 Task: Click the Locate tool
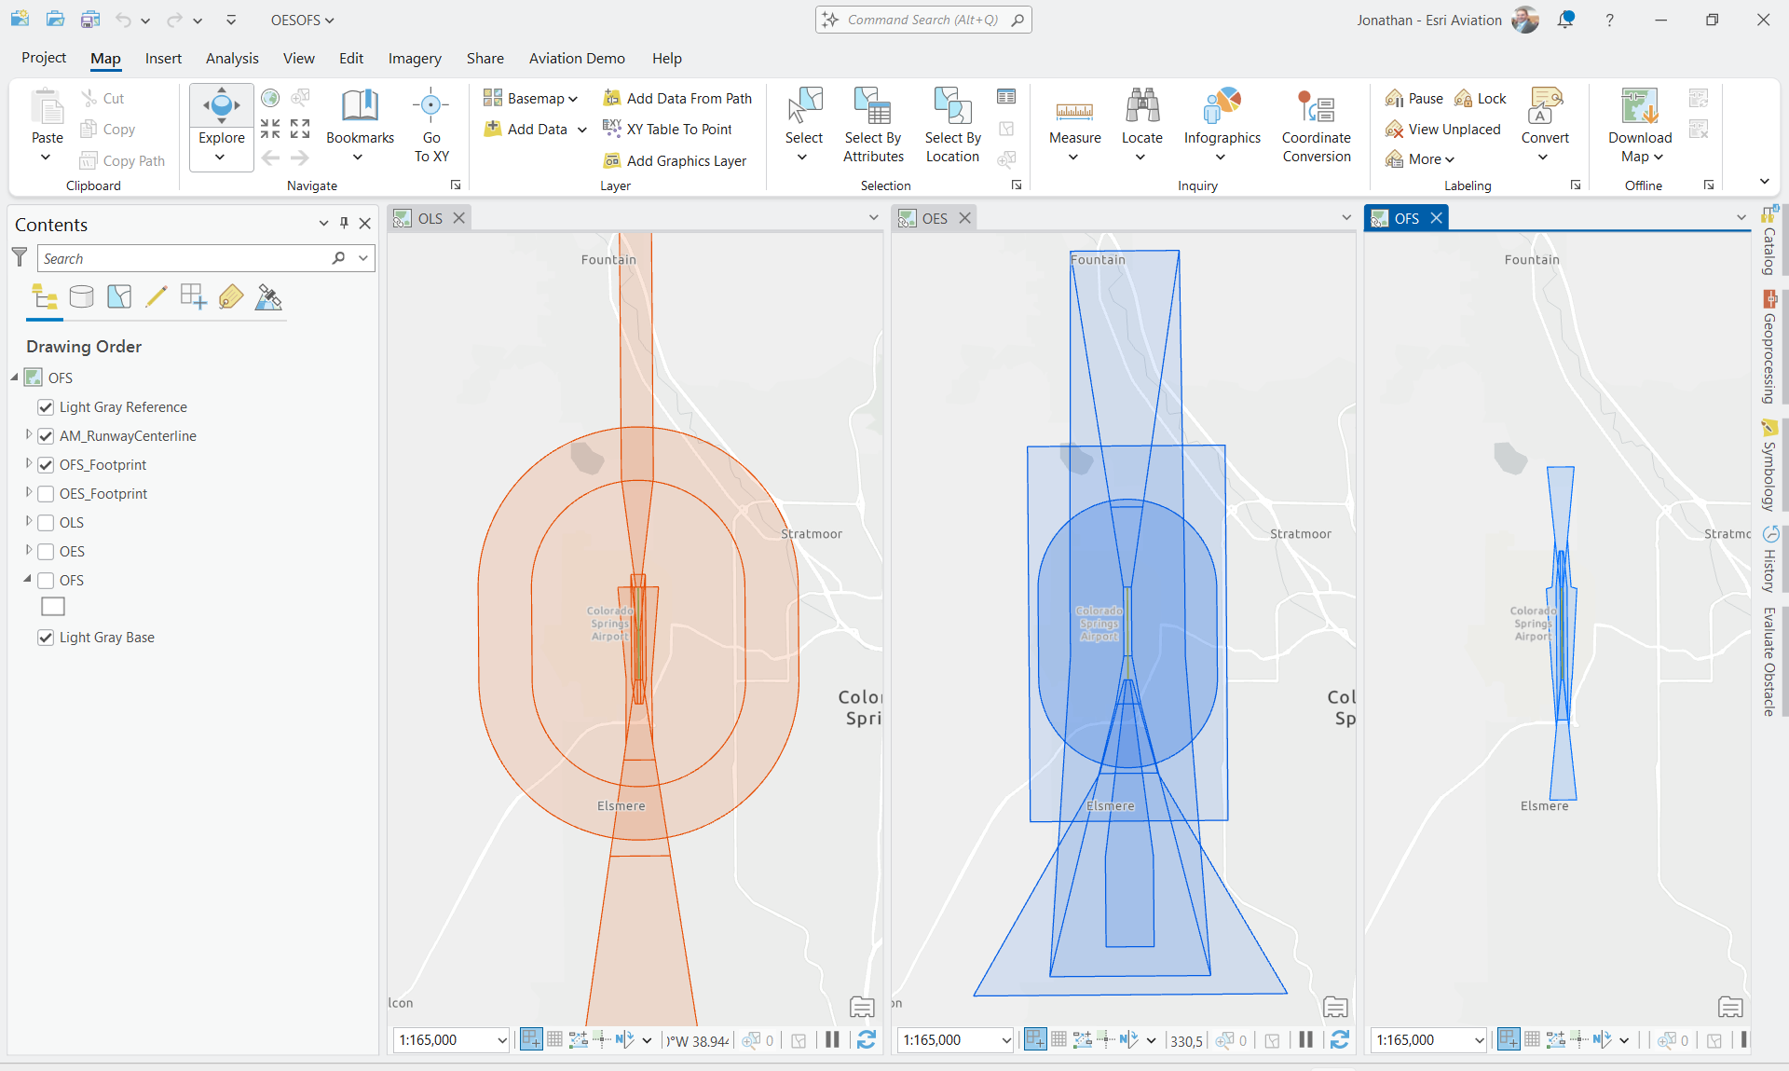point(1141,121)
